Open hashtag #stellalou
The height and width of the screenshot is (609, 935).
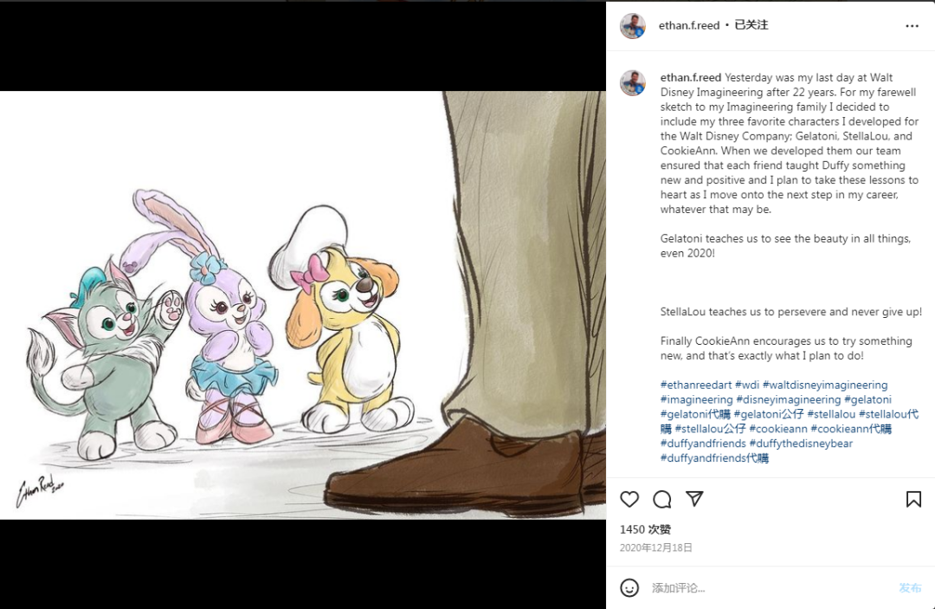pos(831,414)
